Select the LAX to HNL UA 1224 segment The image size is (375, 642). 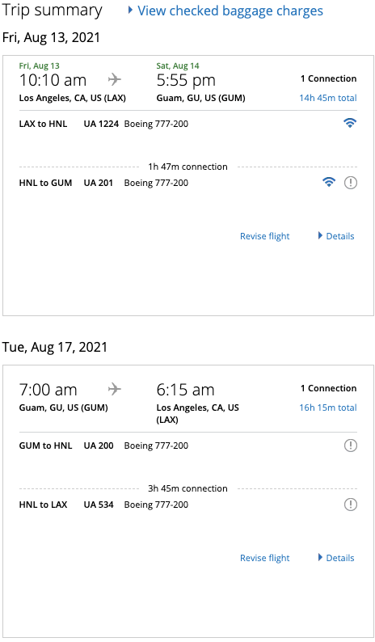(x=188, y=124)
